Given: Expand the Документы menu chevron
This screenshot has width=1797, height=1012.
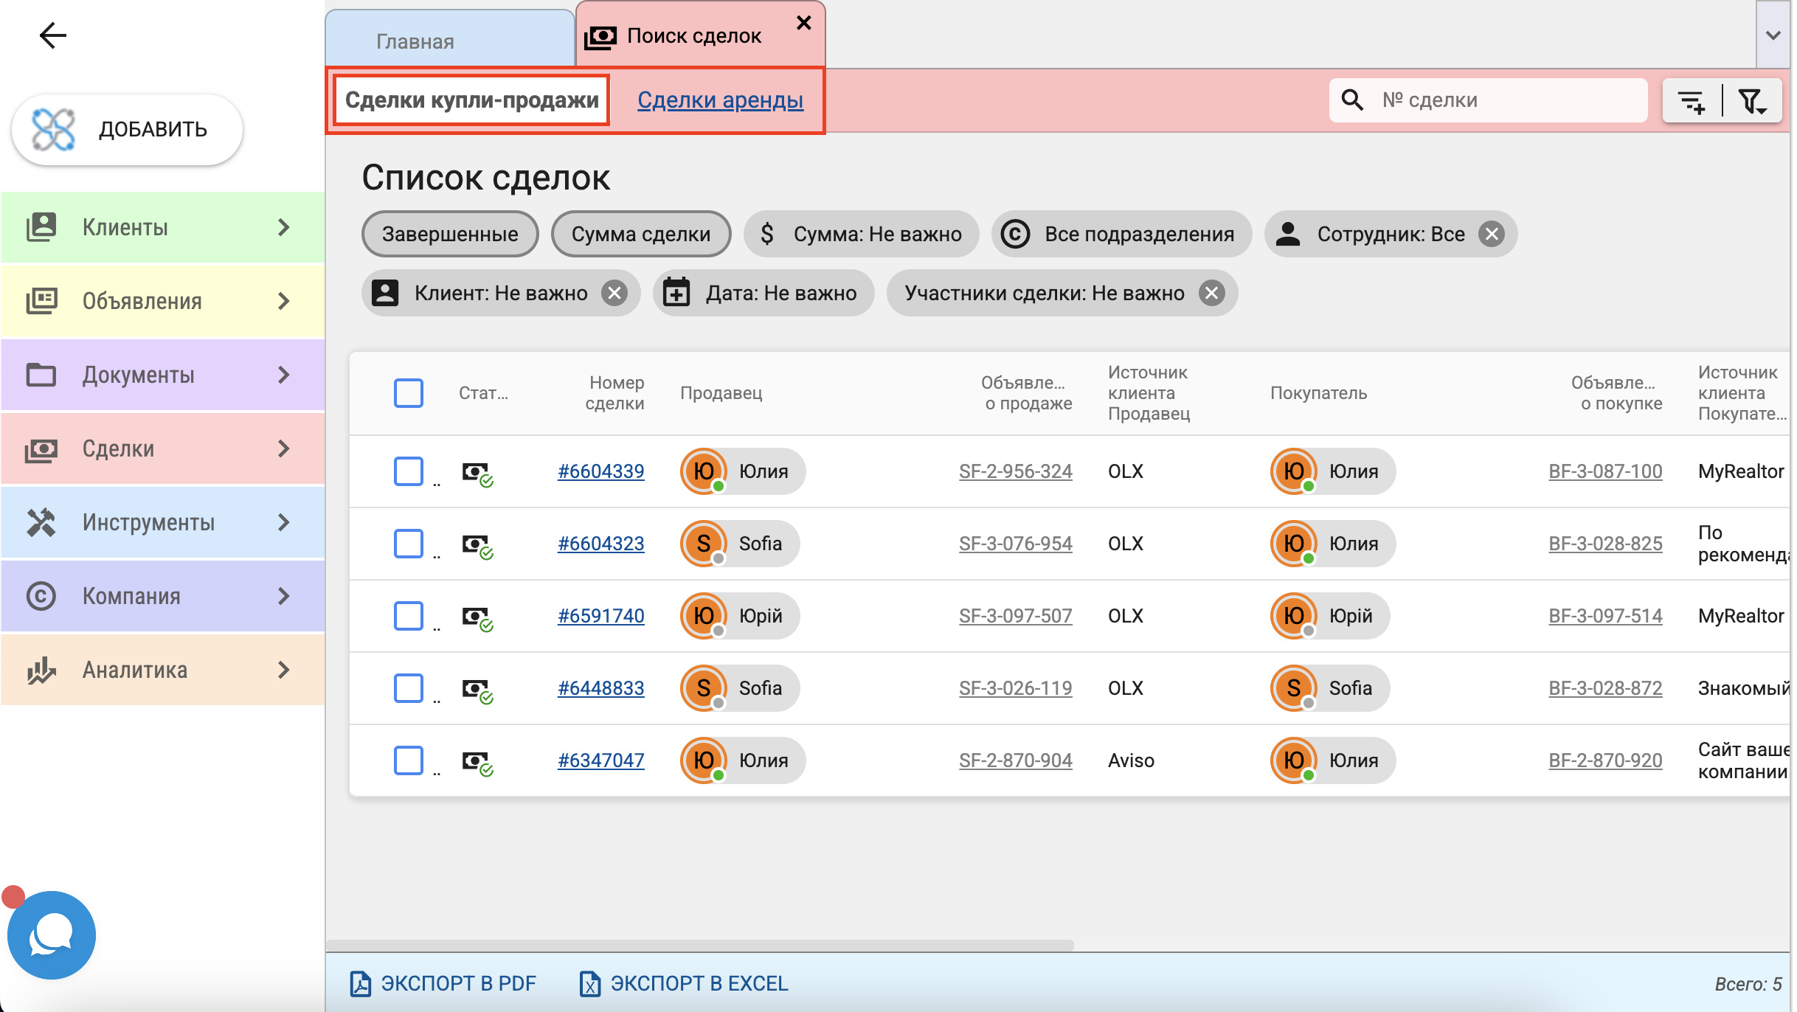Looking at the screenshot, I should tap(284, 375).
